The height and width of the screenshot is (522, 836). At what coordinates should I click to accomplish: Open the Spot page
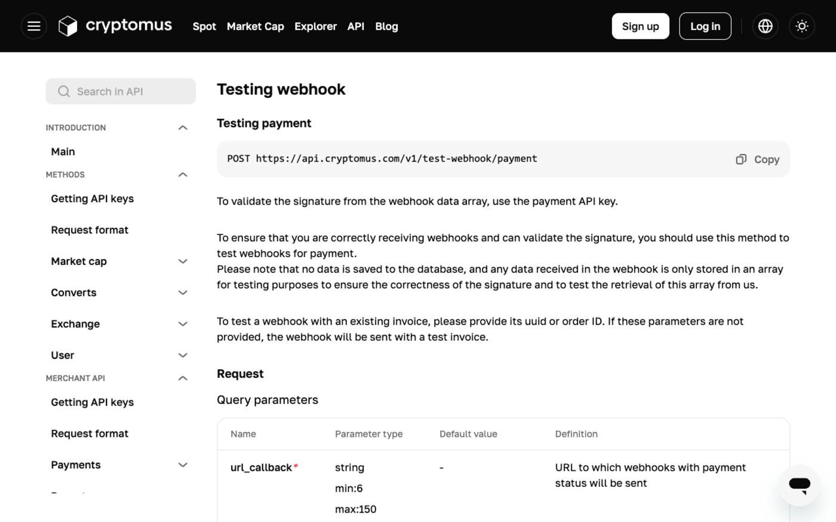click(204, 26)
